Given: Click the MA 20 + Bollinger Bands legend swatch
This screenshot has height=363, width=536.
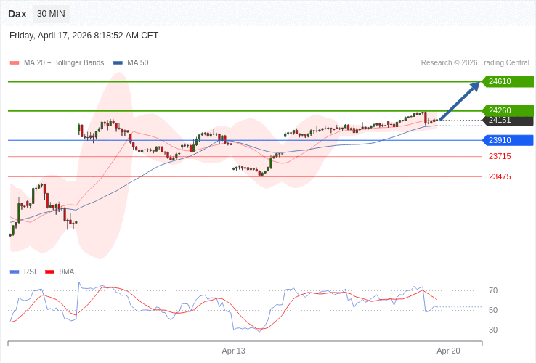Looking at the screenshot, I should (x=15, y=63).
